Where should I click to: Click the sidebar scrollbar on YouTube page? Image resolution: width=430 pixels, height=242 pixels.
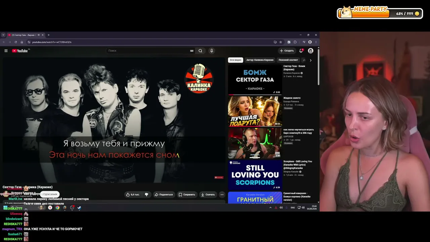(x=318, y=67)
